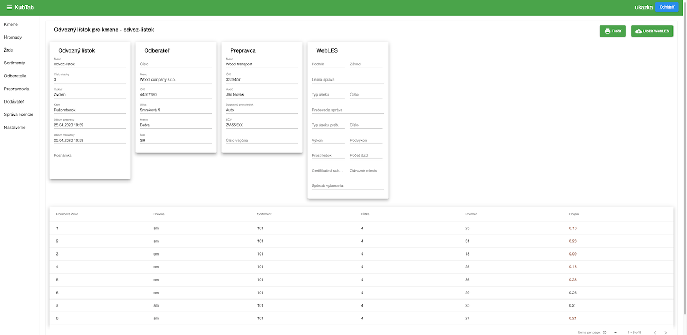Click the Lesná správa field
The image size is (687, 335).
pyautogui.click(x=348, y=79)
